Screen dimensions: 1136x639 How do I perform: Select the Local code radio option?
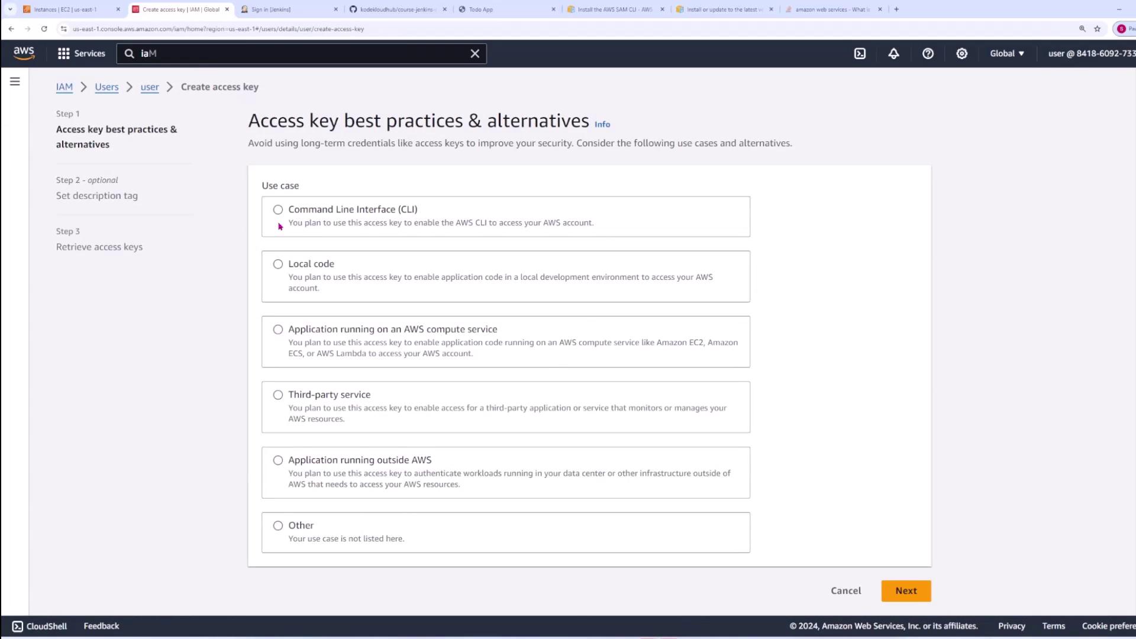[278, 264]
